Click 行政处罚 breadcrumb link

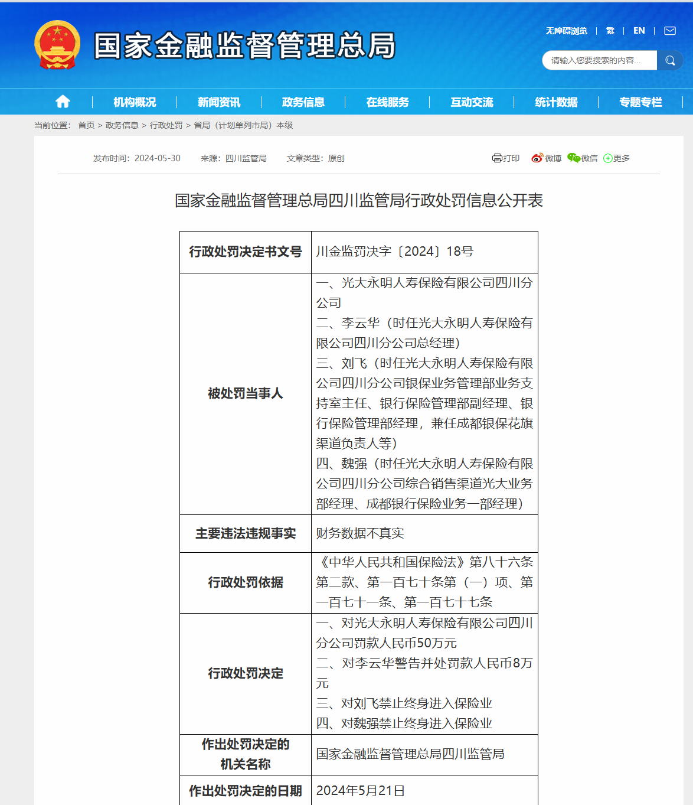pyautogui.click(x=166, y=125)
